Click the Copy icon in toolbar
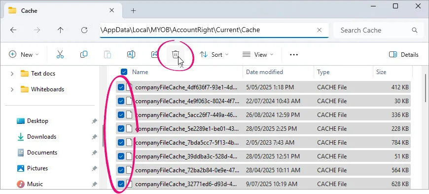 [84, 54]
